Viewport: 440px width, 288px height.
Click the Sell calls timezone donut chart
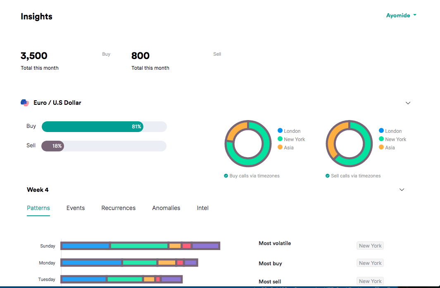coord(349,144)
